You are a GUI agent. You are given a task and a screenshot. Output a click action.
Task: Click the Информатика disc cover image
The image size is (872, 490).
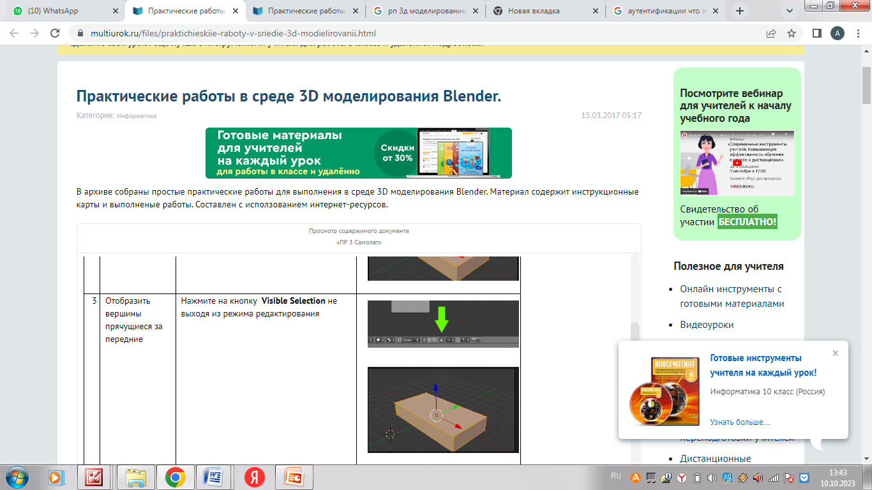coord(663,391)
